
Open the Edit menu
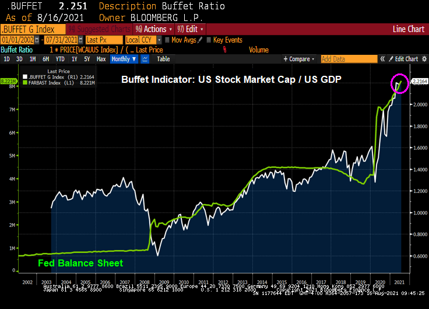point(194,29)
